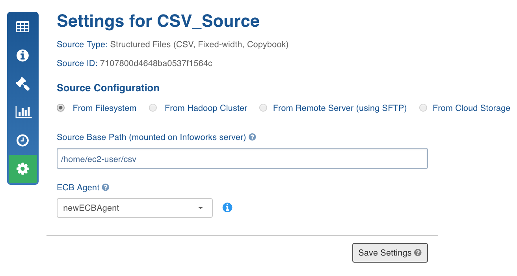Open the bar chart icon in sidebar
517x276 pixels.
click(x=23, y=112)
